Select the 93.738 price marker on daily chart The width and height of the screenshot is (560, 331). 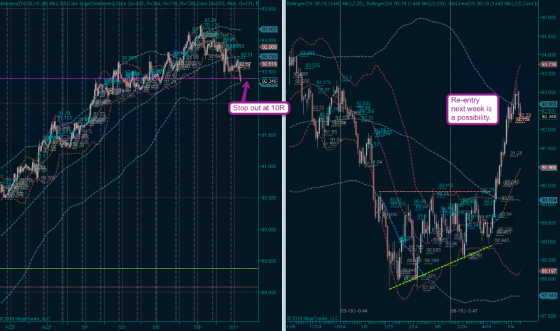(548, 64)
